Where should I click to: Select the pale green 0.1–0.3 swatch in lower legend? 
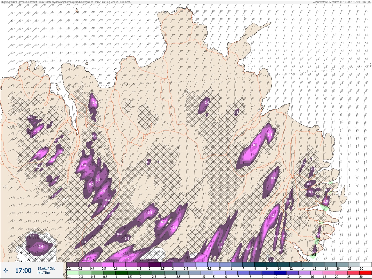pos(73,273)
